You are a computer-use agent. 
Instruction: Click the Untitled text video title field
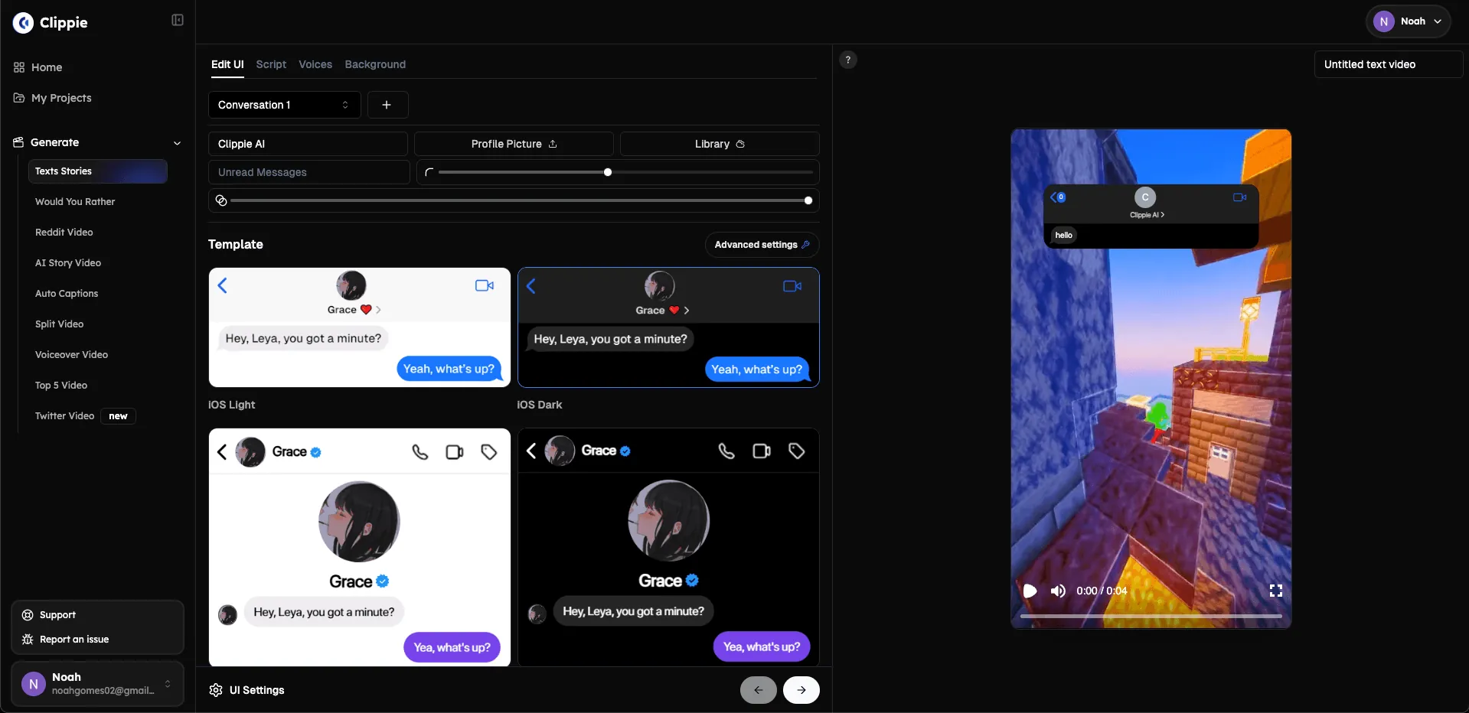tap(1388, 64)
